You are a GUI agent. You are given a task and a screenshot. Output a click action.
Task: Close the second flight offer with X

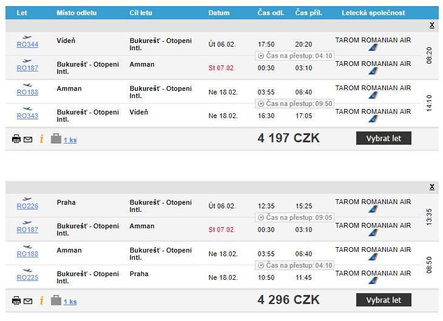point(431,187)
